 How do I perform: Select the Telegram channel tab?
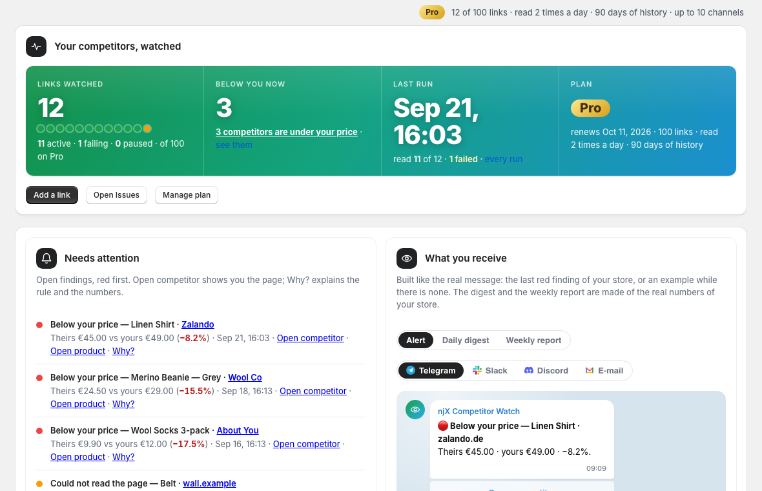coord(431,370)
